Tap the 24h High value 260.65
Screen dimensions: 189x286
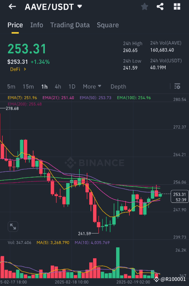[x=130, y=50]
